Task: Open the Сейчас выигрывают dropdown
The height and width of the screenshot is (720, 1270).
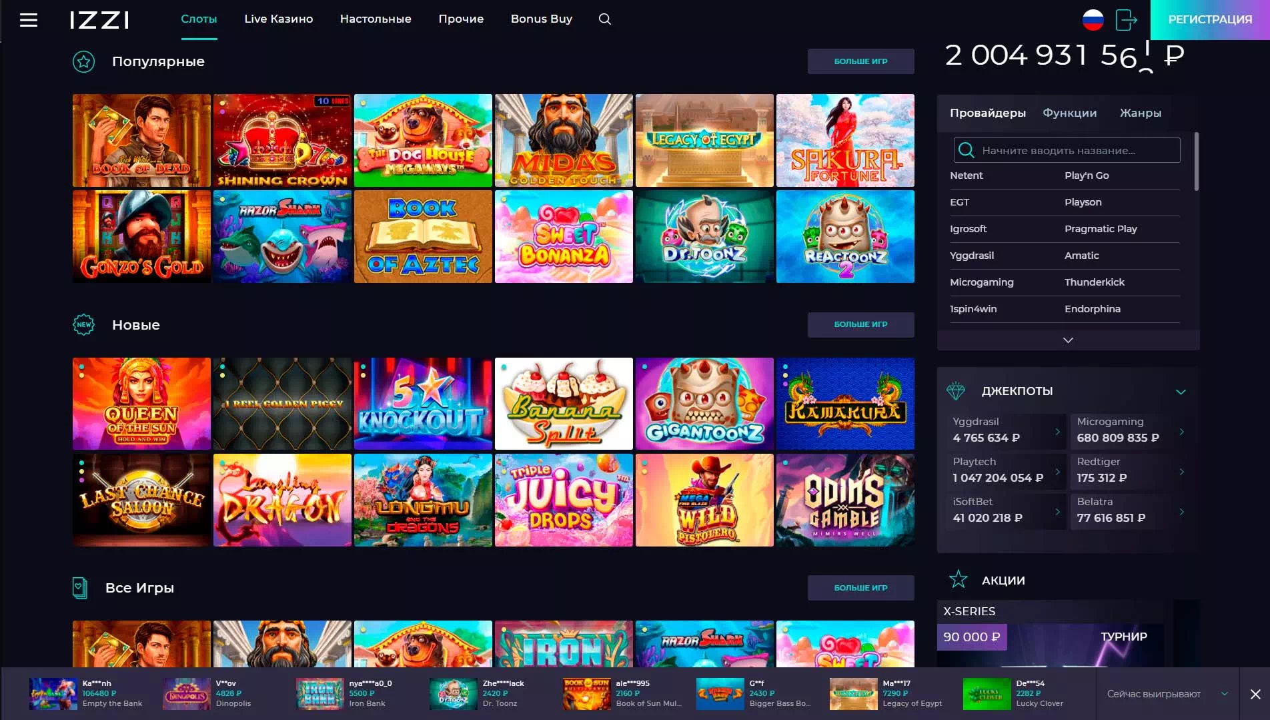Action: pos(1224,694)
